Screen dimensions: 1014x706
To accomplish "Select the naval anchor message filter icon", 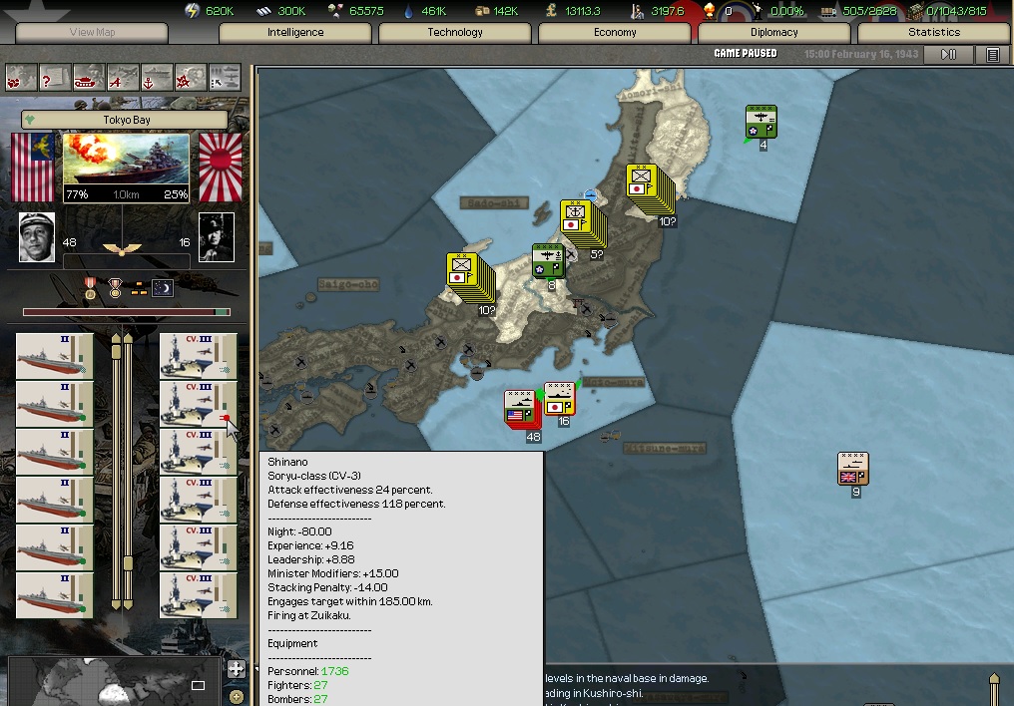I will coord(155,76).
